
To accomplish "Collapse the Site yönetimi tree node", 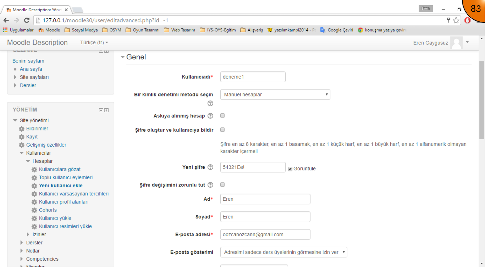I will tap(15, 120).
